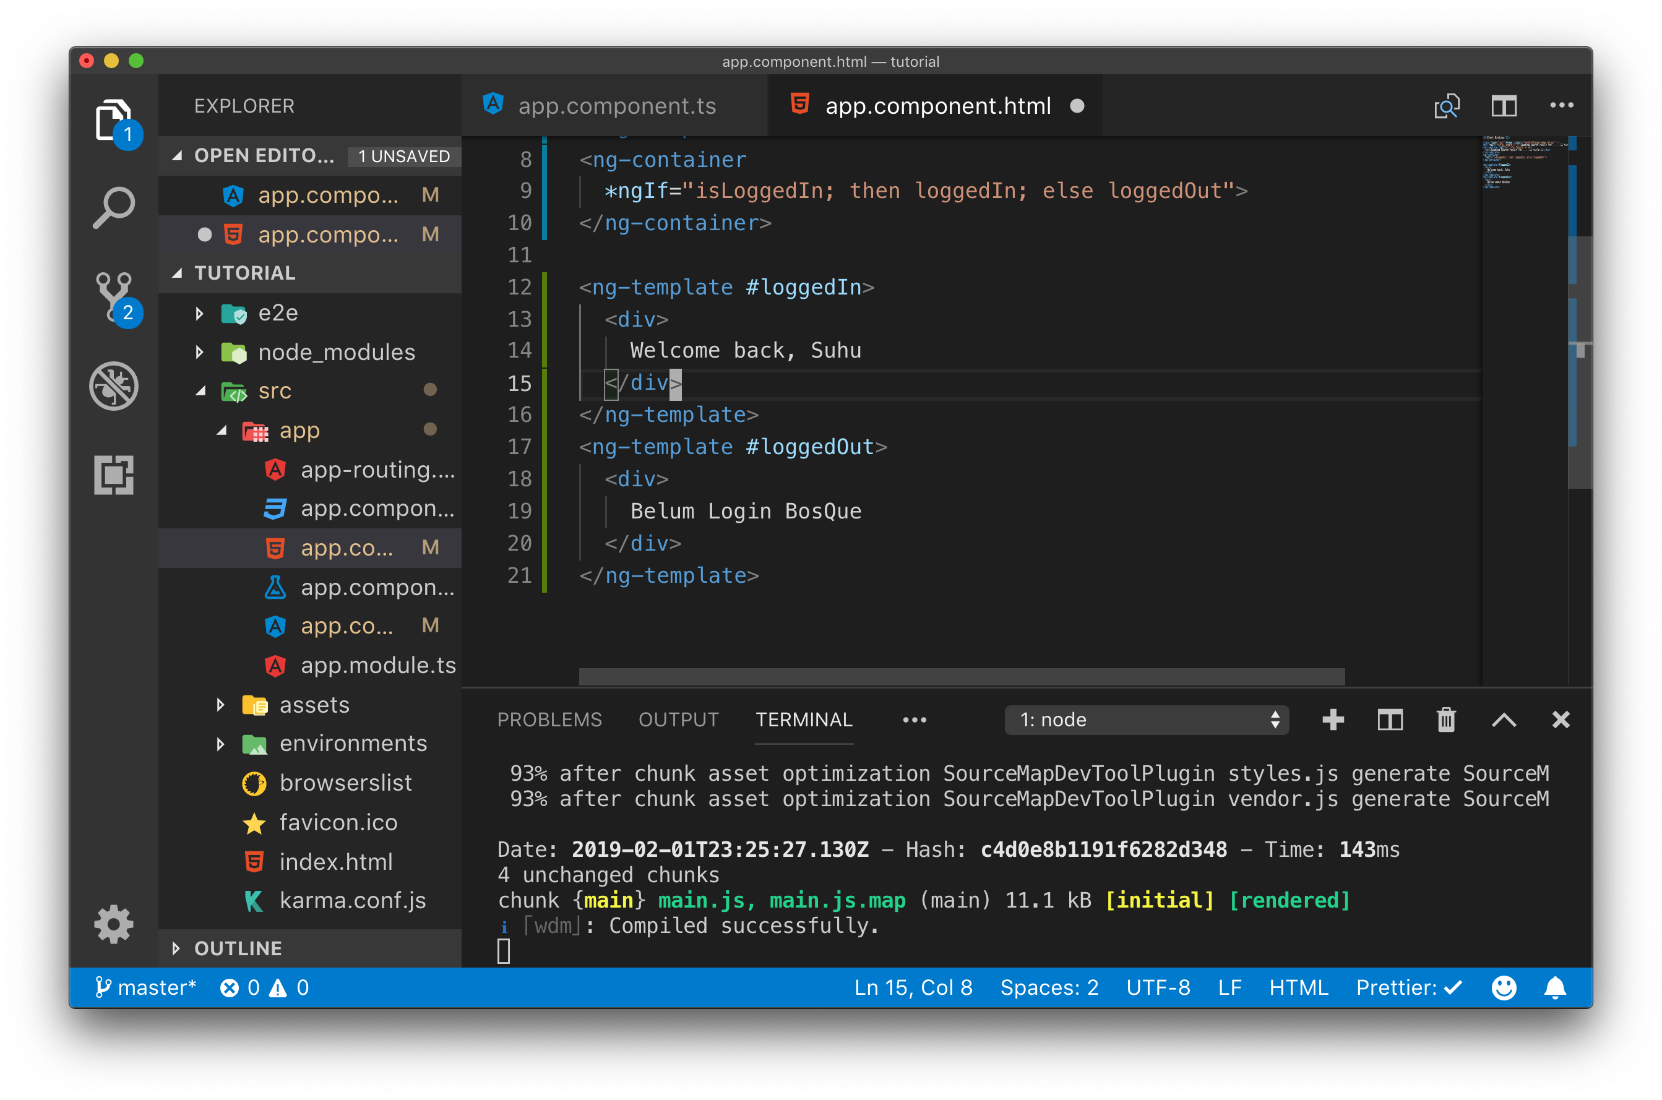Click the Prettier status indicator
The image size is (1662, 1100).
point(1410,988)
